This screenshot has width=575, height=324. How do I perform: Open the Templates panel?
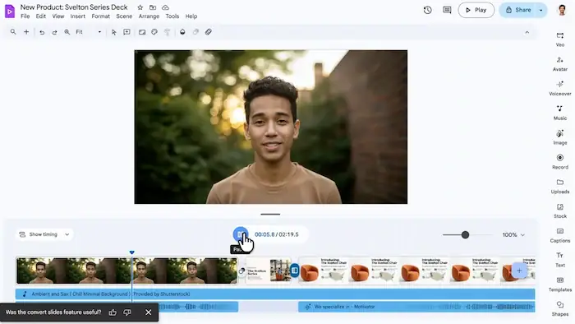tap(560, 285)
